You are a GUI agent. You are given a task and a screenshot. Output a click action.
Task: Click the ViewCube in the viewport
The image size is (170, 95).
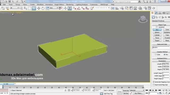click(x=143, y=19)
